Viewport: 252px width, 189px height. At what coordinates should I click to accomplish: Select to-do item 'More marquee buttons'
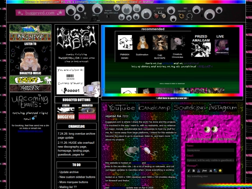(73, 182)
